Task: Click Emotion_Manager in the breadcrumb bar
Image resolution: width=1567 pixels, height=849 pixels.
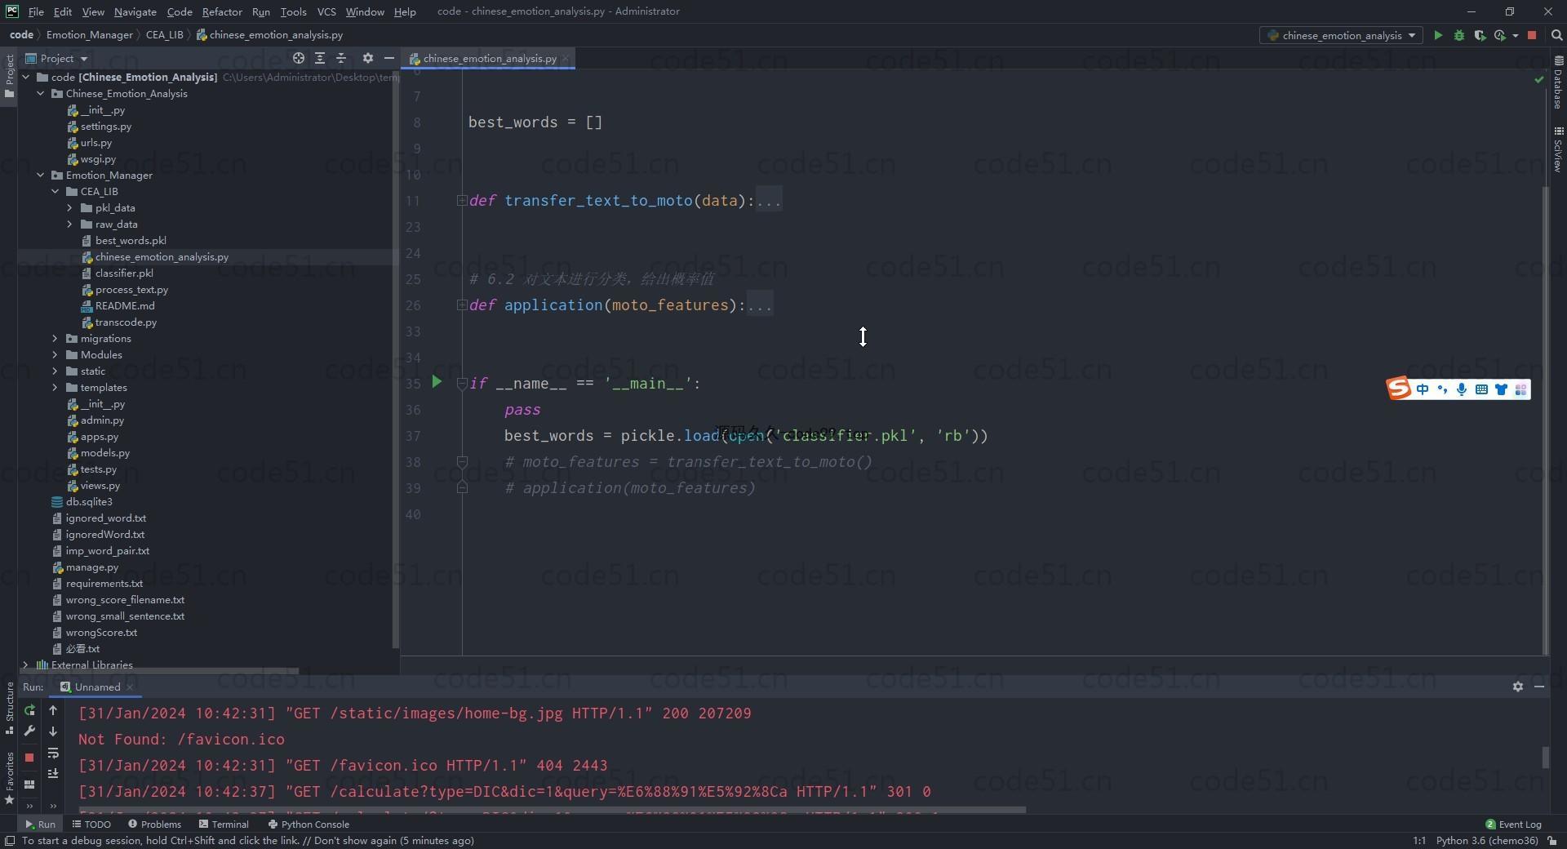Action: (x=89, y=34)
